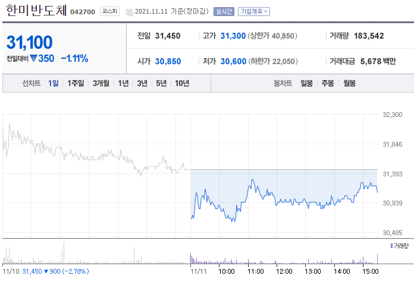Open the 기업개요 dropdown
The height and width of the screenshot is (282, 414).
pyautogui.click(x=254, y=12)
